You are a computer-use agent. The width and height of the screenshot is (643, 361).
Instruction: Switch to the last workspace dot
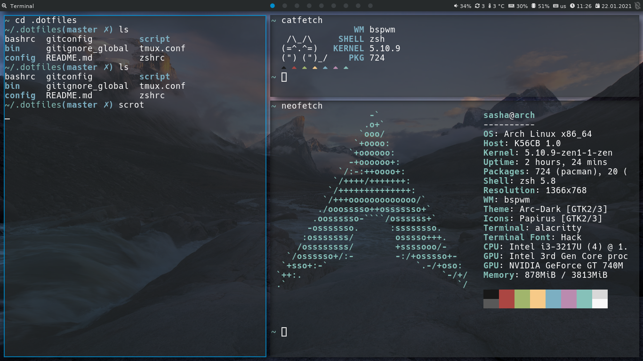click(x=370, y=6)
